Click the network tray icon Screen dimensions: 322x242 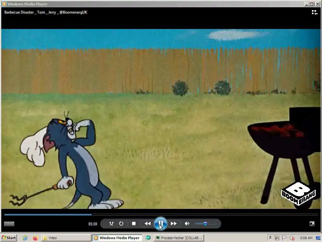277,238
